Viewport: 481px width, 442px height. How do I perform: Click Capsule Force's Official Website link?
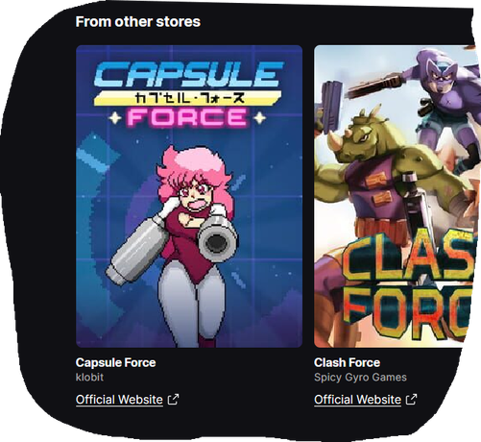click(119, 400)
